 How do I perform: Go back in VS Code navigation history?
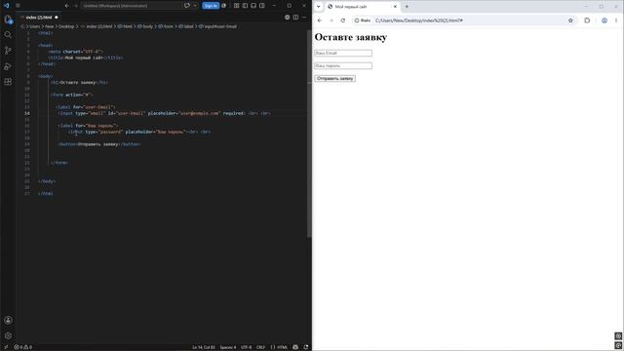click(67, 6)
